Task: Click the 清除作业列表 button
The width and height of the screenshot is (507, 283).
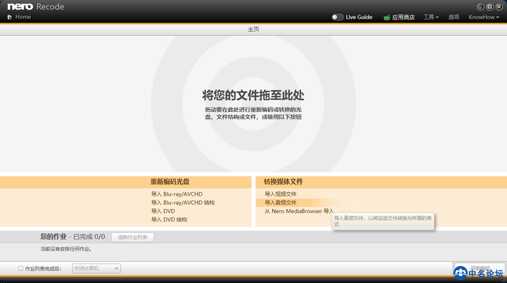Action: (132, 237)
